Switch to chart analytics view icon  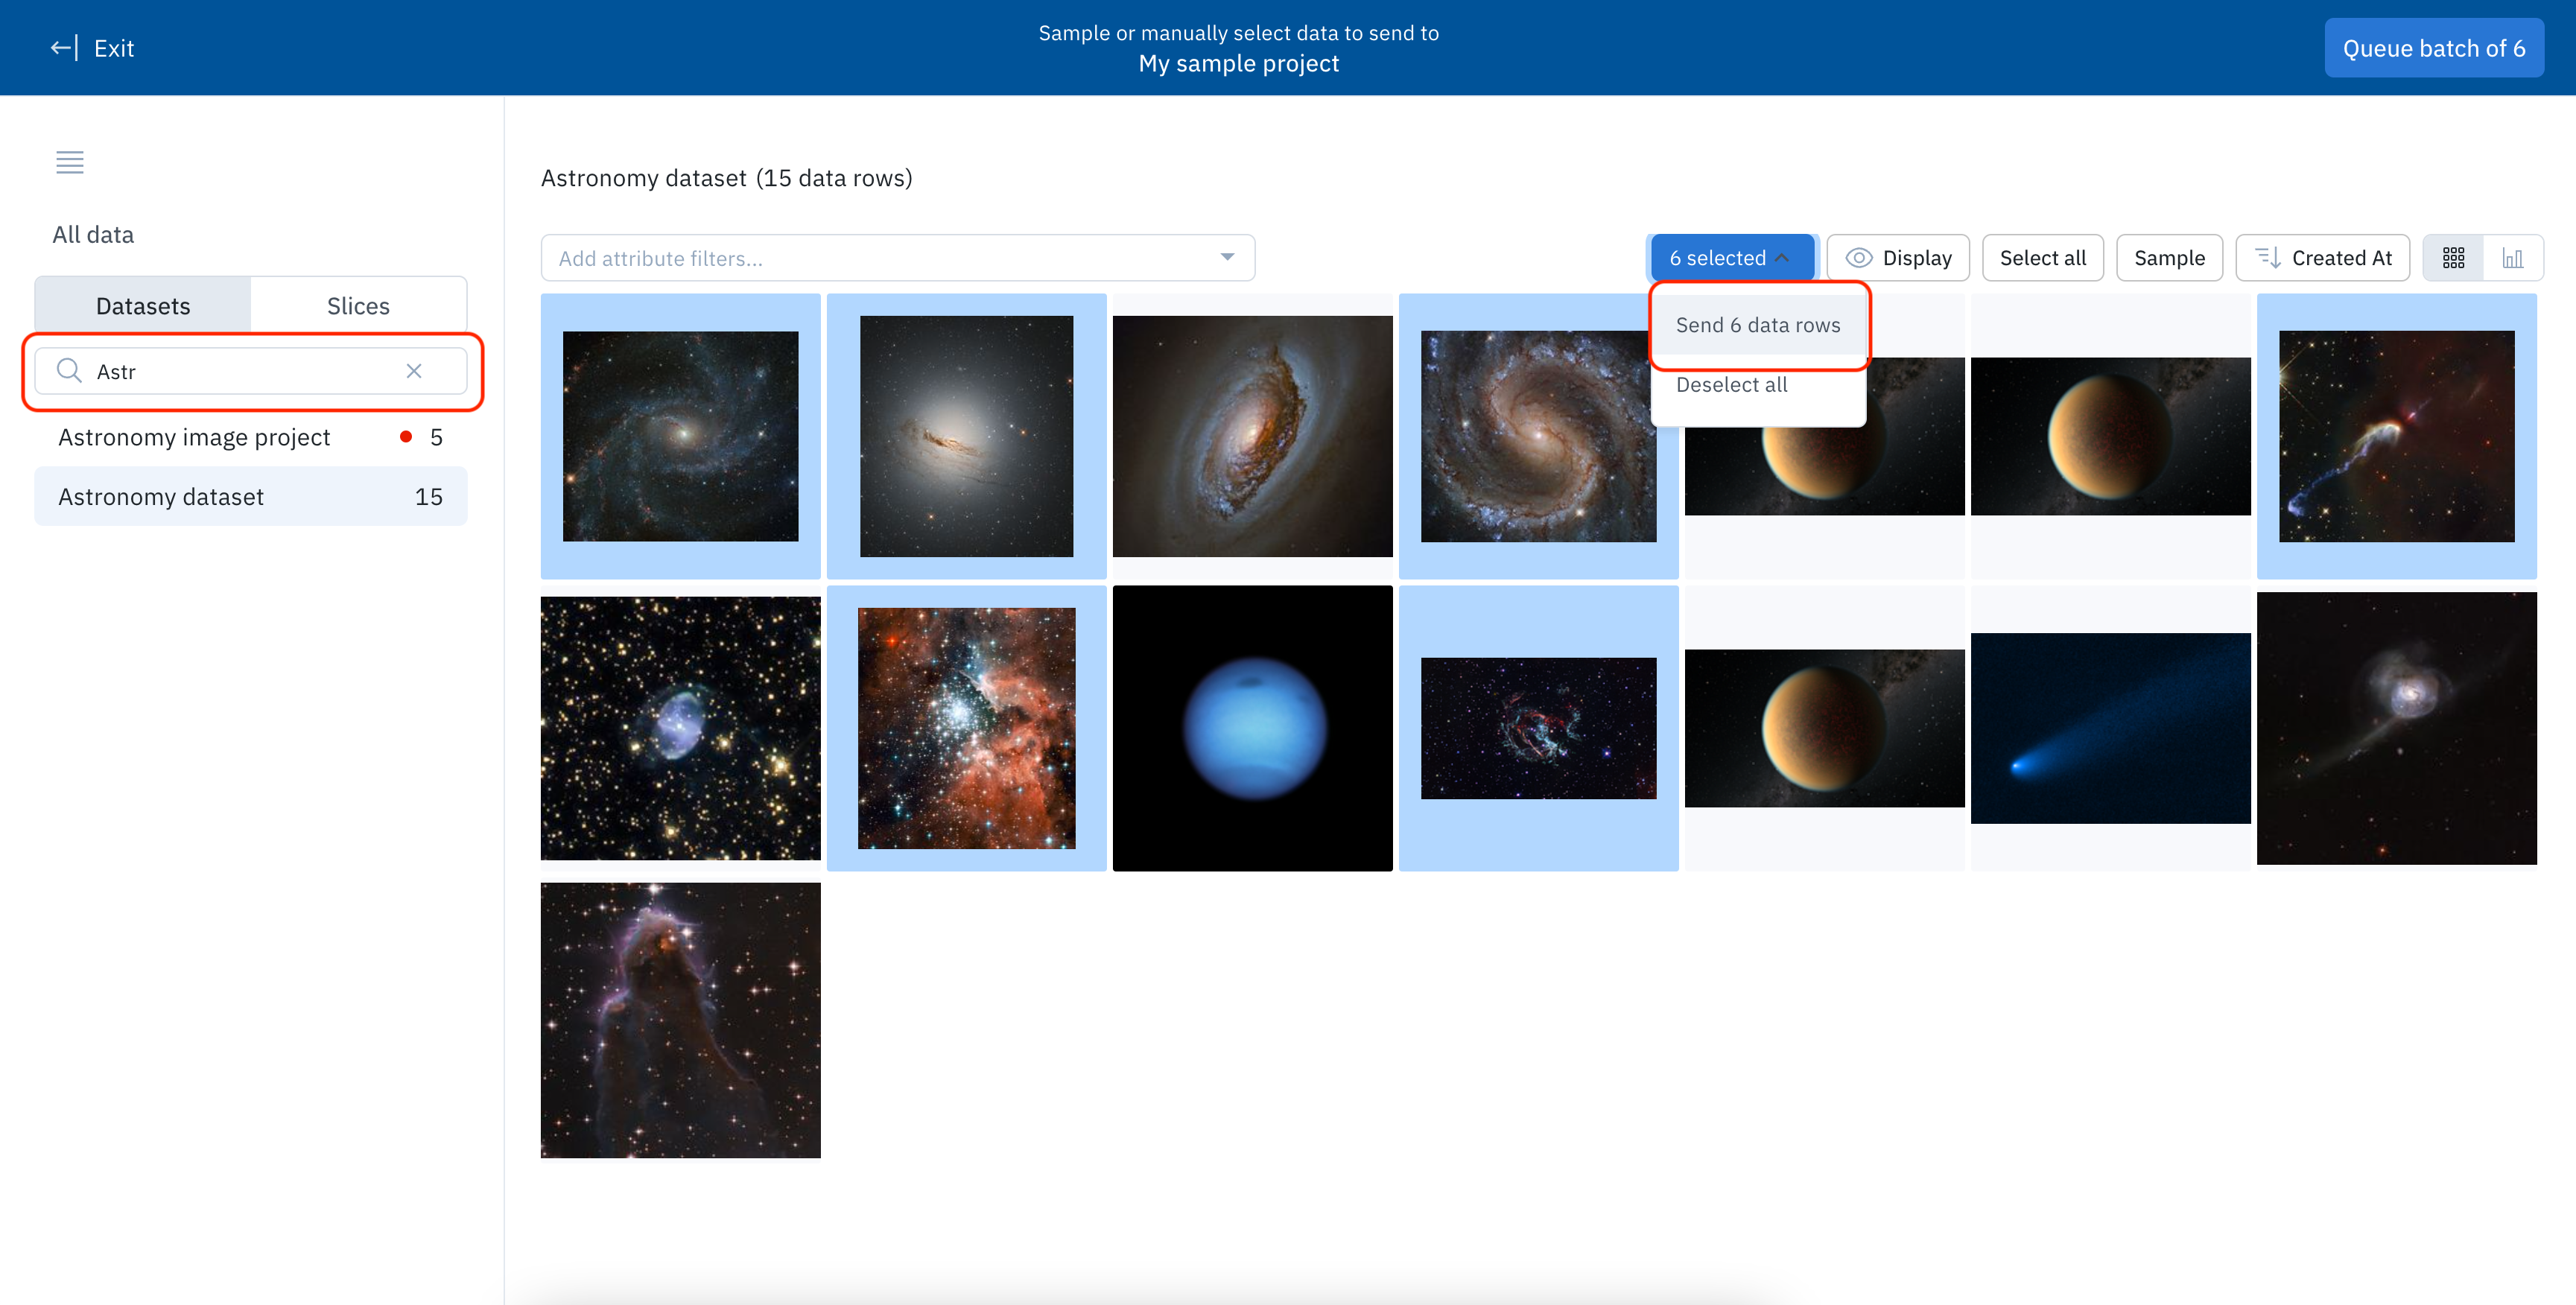click(x=2512, y=258)
